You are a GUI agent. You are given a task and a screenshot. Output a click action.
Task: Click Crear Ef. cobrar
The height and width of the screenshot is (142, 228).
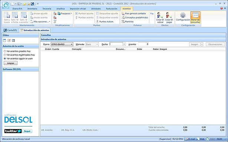[160, 17]
